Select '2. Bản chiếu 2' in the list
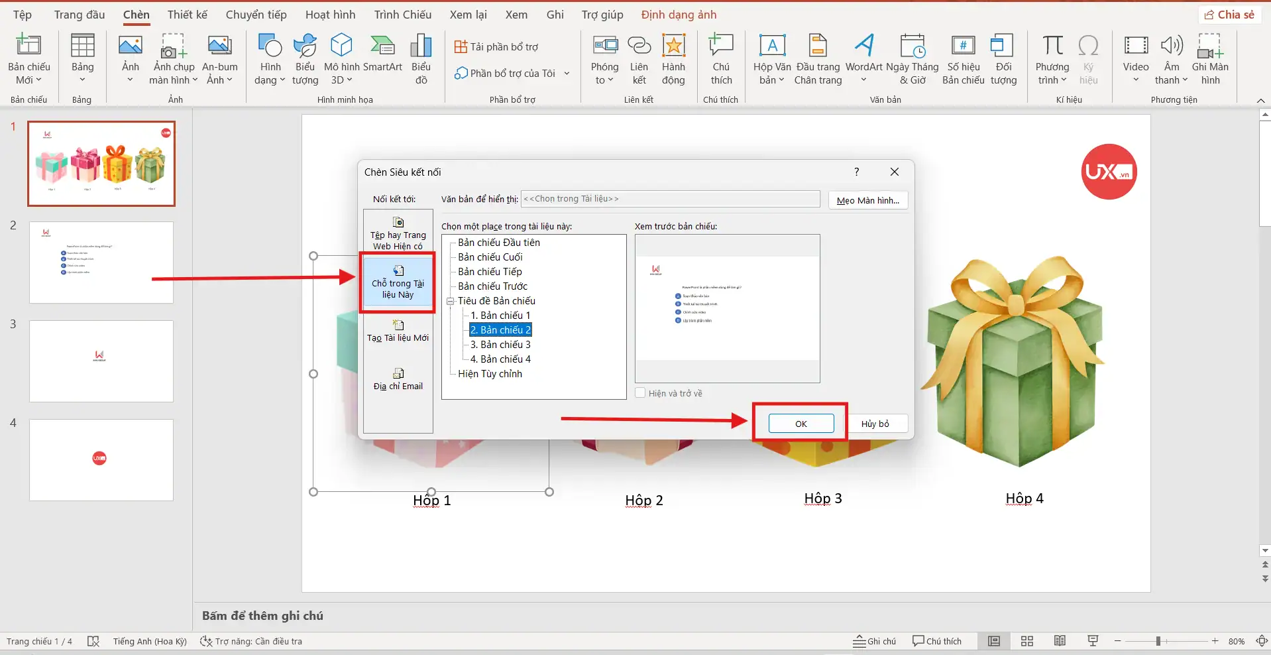 point(500,329)
